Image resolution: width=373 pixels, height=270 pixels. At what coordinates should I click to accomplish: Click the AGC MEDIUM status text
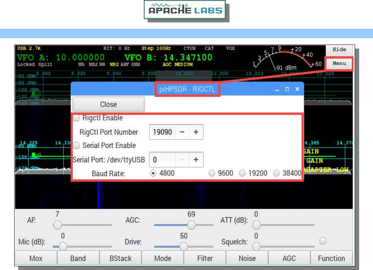pyautogui.click(x=178, y=65)
